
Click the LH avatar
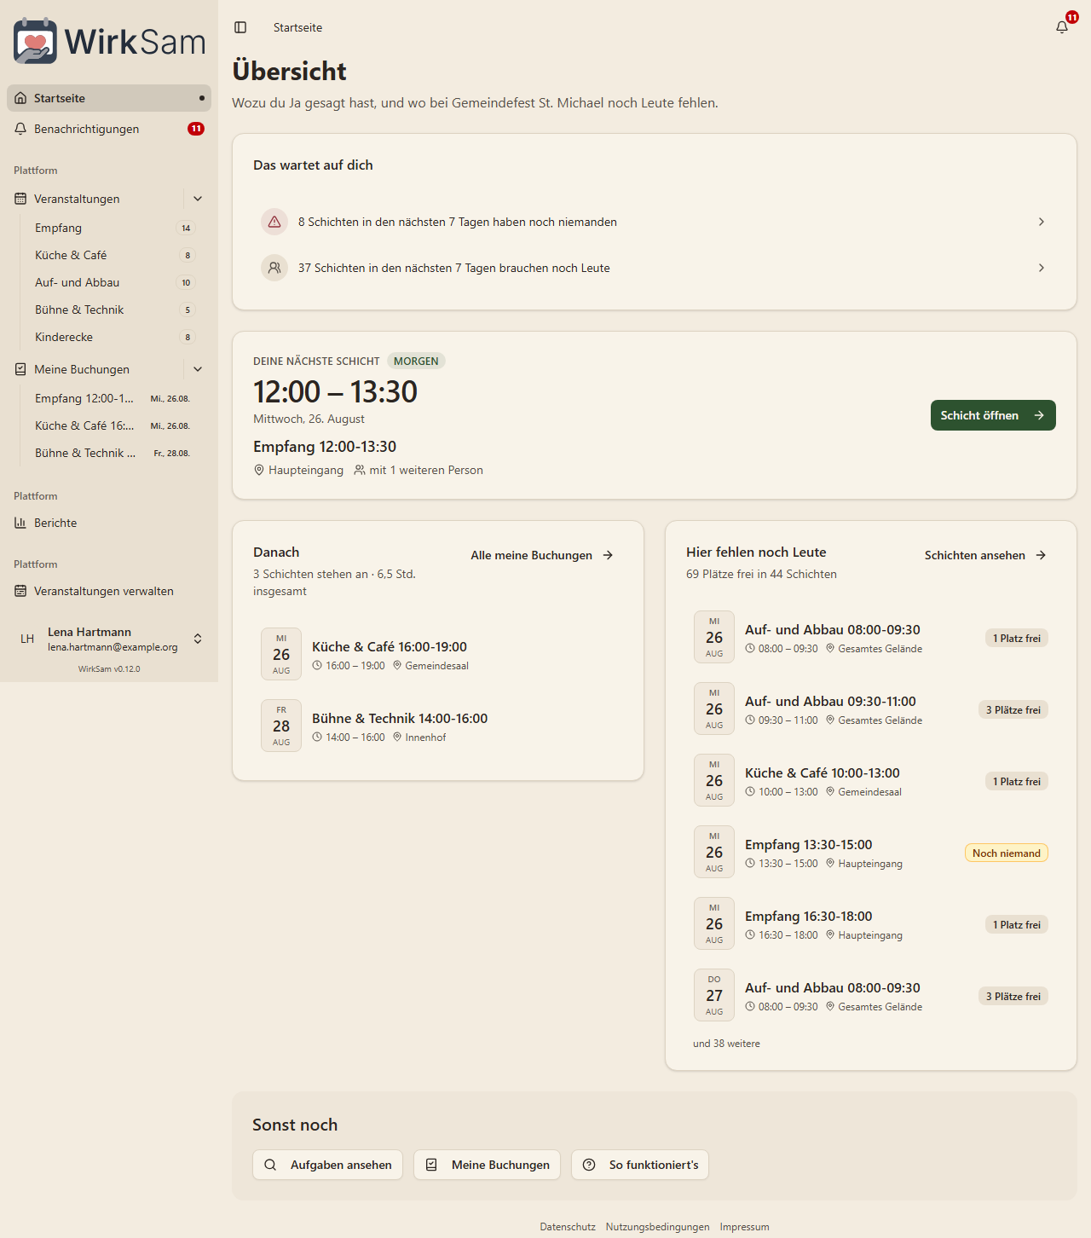point(27,639)
